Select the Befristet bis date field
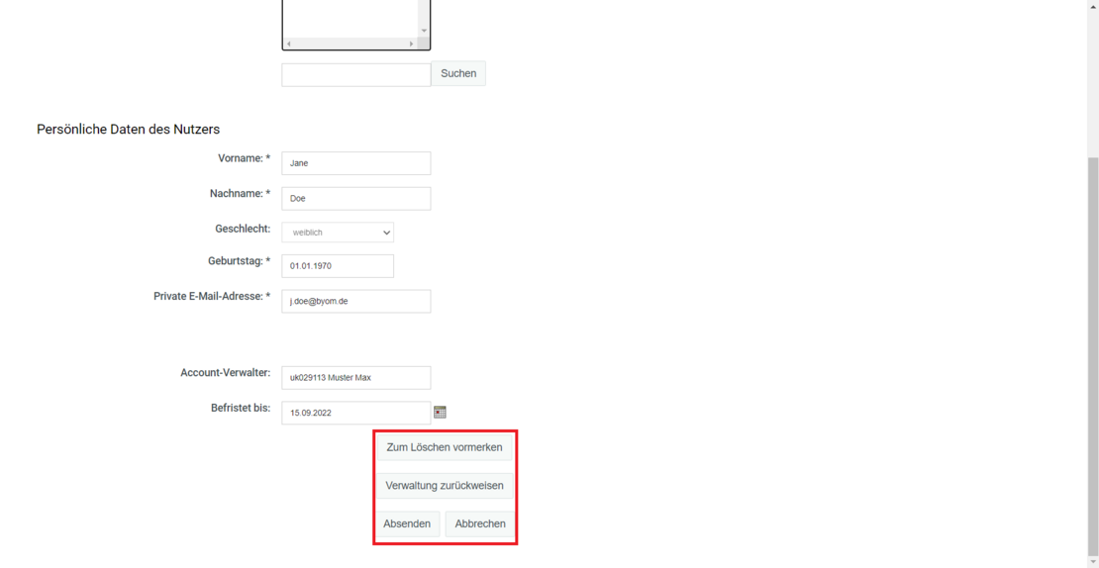 (355, 413)
